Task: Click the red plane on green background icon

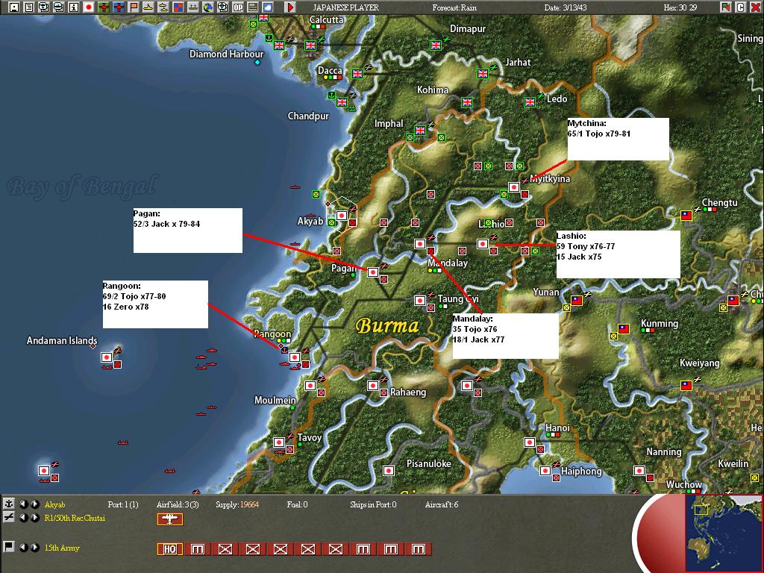Action: 103,7
